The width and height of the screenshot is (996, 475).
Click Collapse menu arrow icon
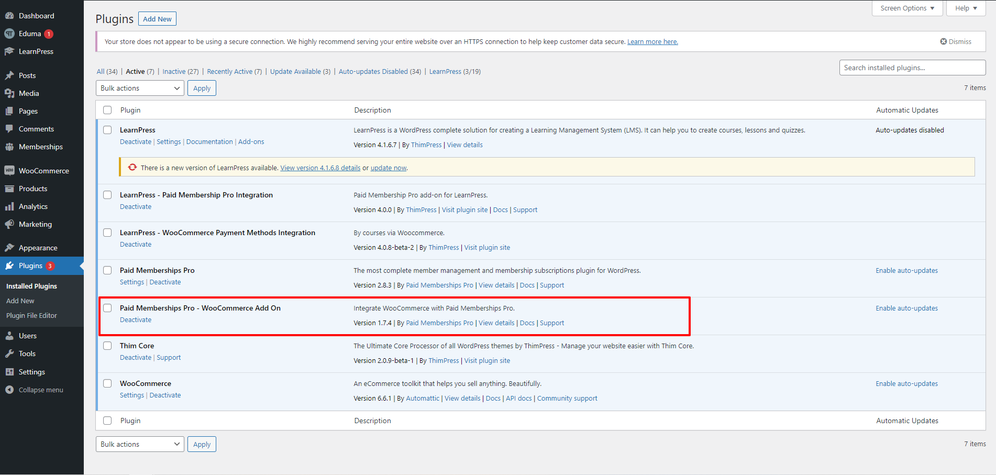click(9, 390)
